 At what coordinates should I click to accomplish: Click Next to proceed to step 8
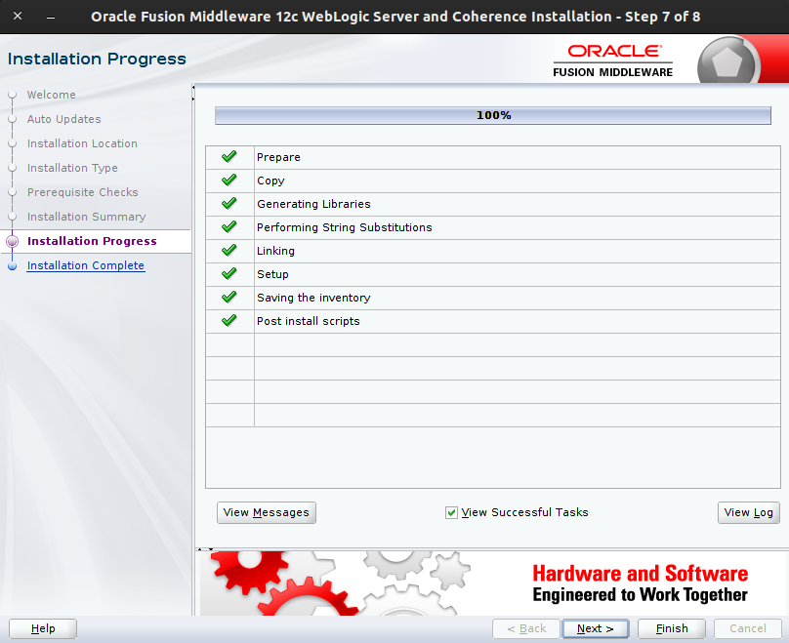click(595, 628)
